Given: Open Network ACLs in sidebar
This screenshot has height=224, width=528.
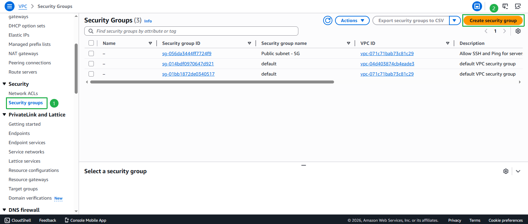Looking at the screenshot, I should pos(23,93).
